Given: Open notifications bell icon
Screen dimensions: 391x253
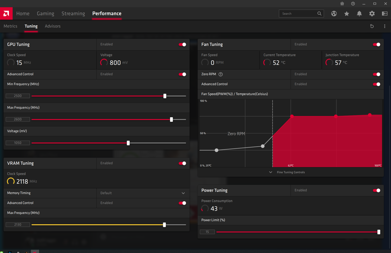Looking at the screenshot, I should (x=359, y=14).
